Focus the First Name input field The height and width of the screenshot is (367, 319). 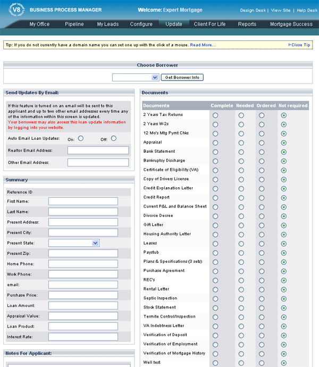[83, 201]
